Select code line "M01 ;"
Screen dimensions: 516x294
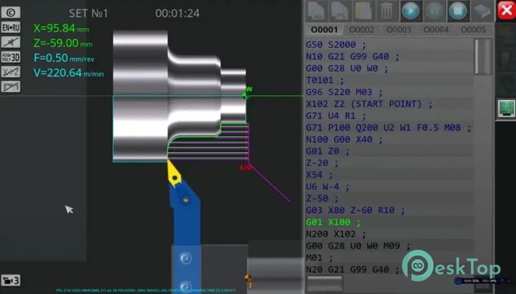tap(319, 257)
